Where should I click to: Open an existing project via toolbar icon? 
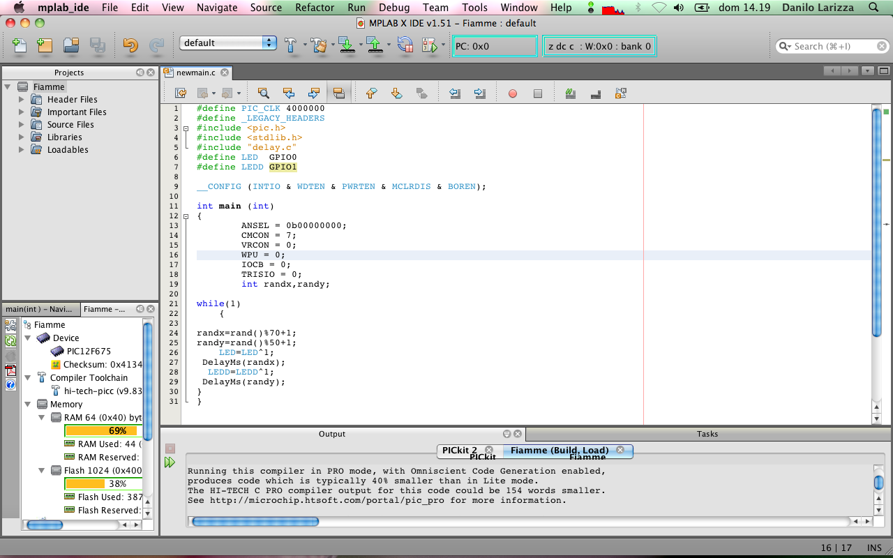pos(70,46)
